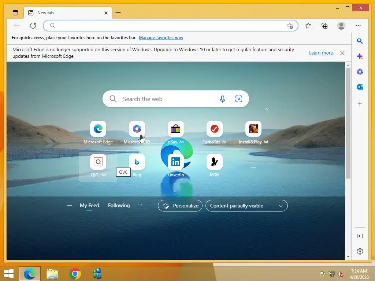375x281 pixels.
Task: Open the taskbar clock and date
Action: coord(359,274)
